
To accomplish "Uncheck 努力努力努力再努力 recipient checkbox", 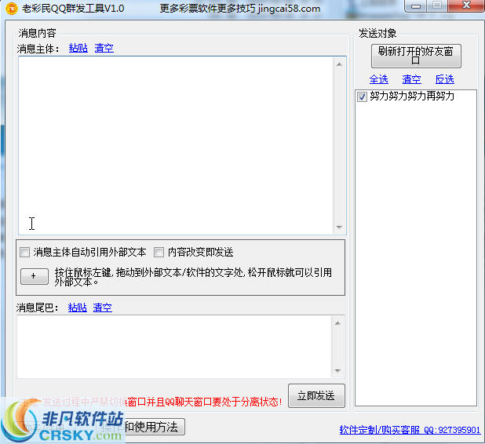I will point(362,96).
